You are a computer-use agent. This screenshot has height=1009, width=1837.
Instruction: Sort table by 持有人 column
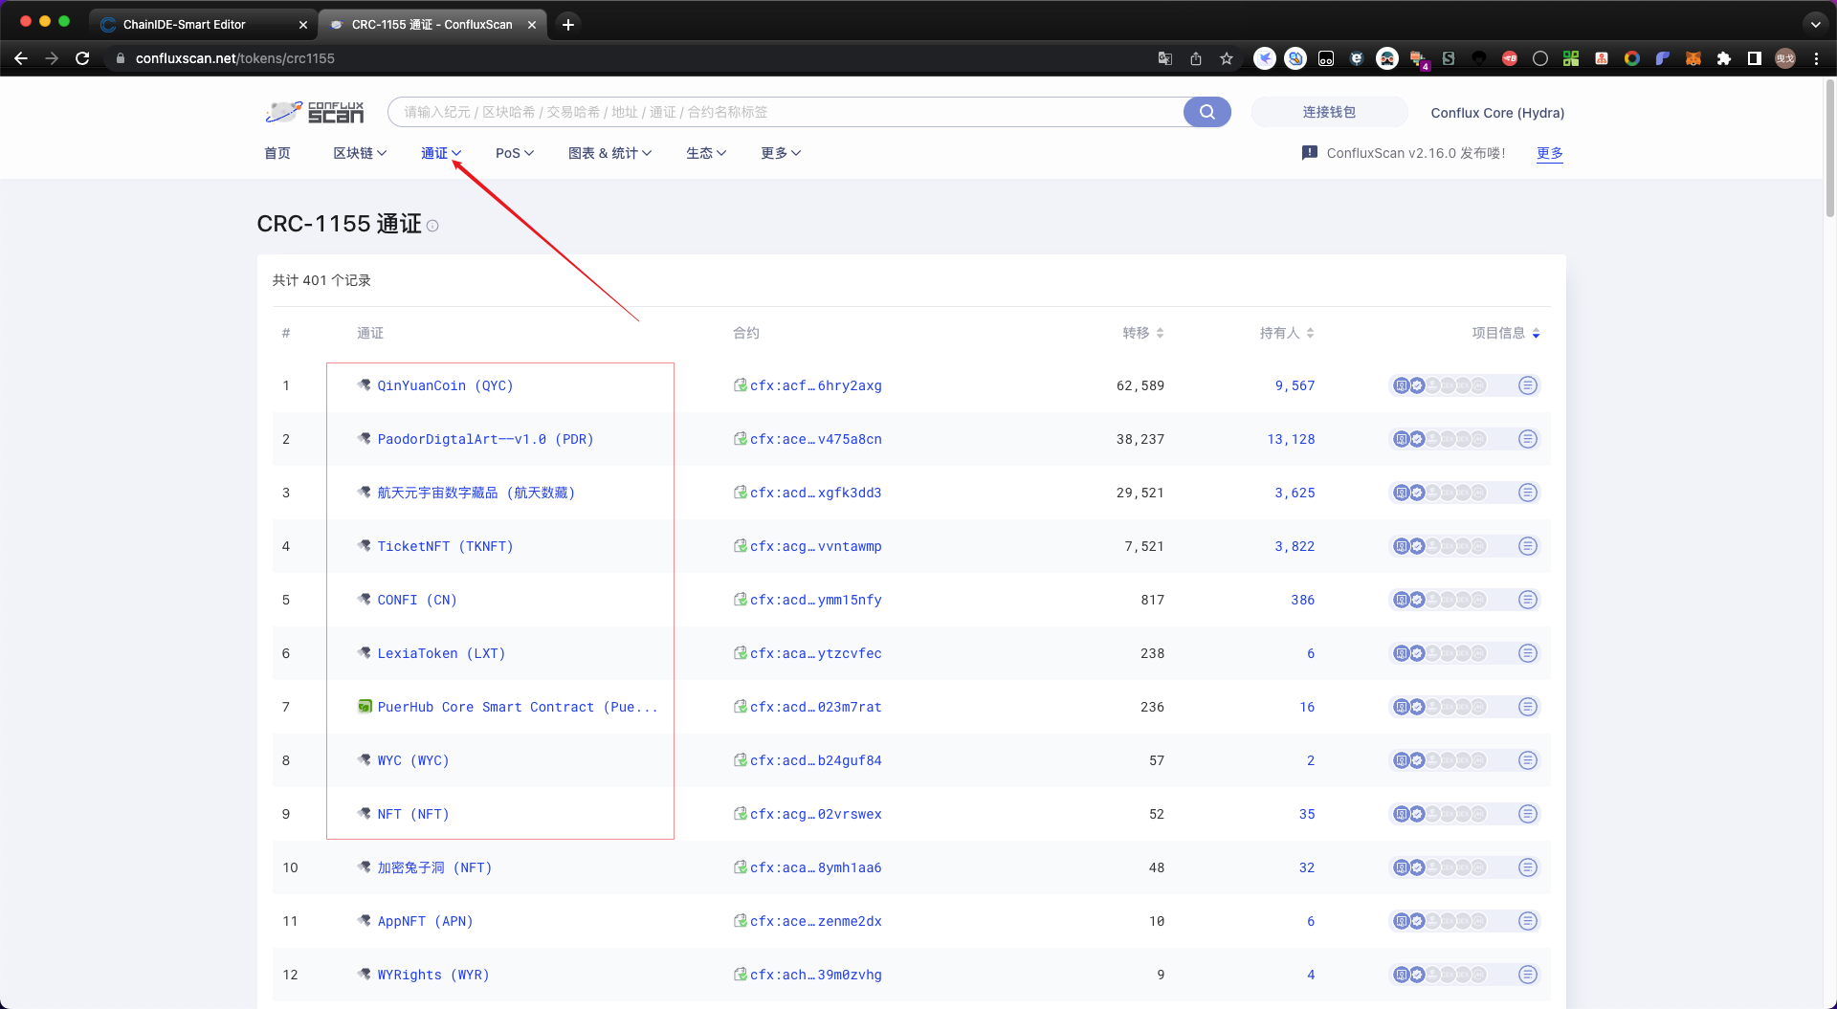[1287, 333]
